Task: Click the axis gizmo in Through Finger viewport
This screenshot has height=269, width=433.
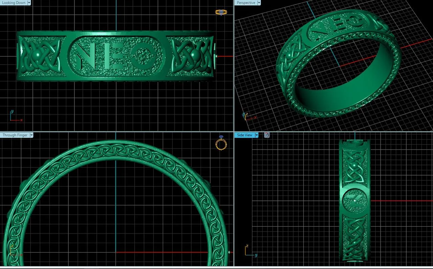Action: point(15,250)
